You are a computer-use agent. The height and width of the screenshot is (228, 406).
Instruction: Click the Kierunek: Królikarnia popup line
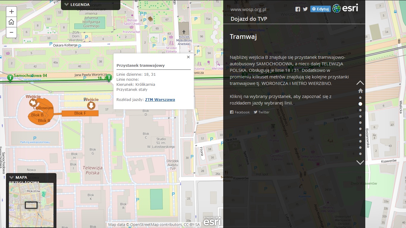coord(136,84)
